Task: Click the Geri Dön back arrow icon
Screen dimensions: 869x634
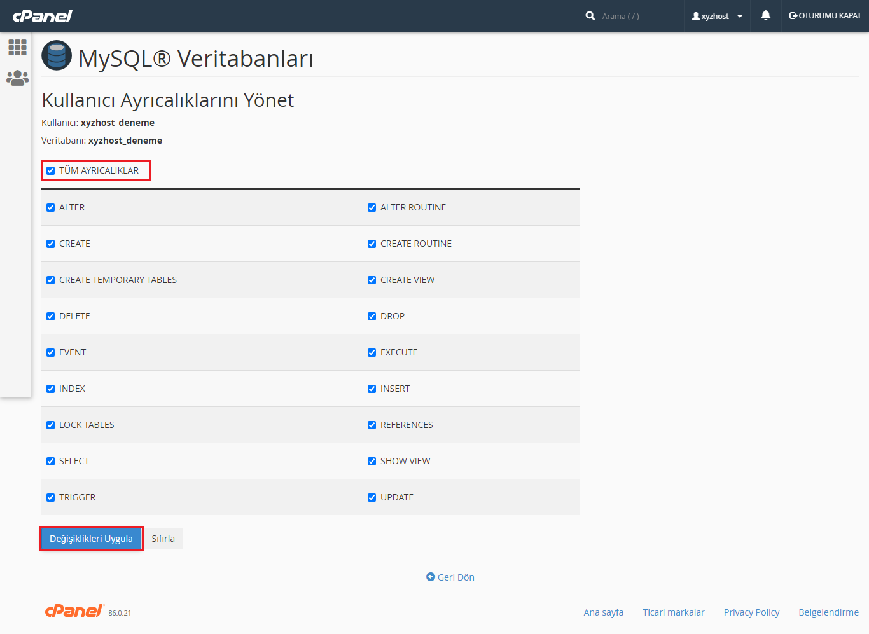Action: point(431,577)
